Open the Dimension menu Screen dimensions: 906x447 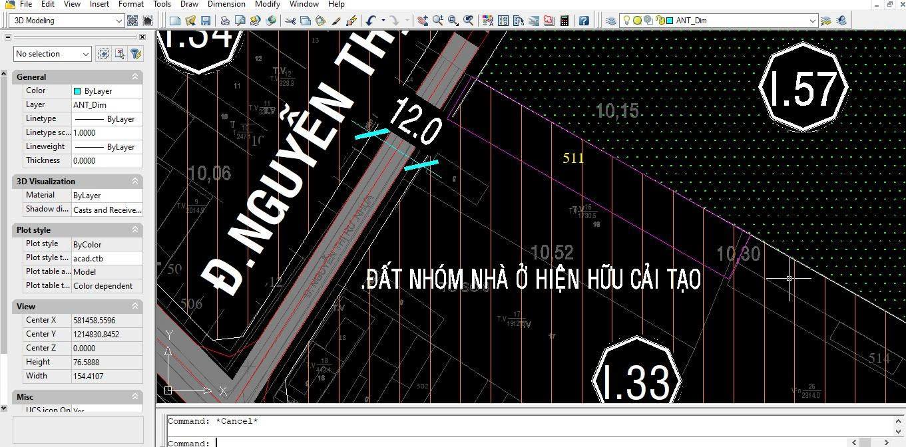(x=226, y=4)
